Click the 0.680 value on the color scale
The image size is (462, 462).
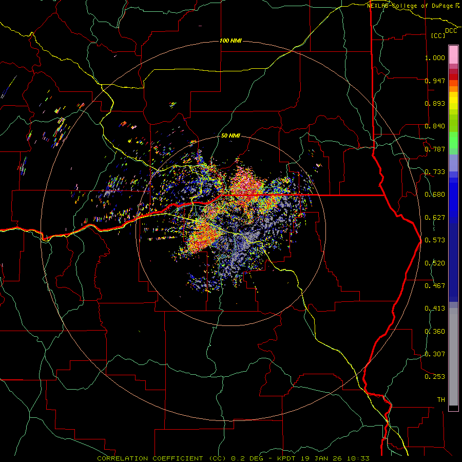435,195
